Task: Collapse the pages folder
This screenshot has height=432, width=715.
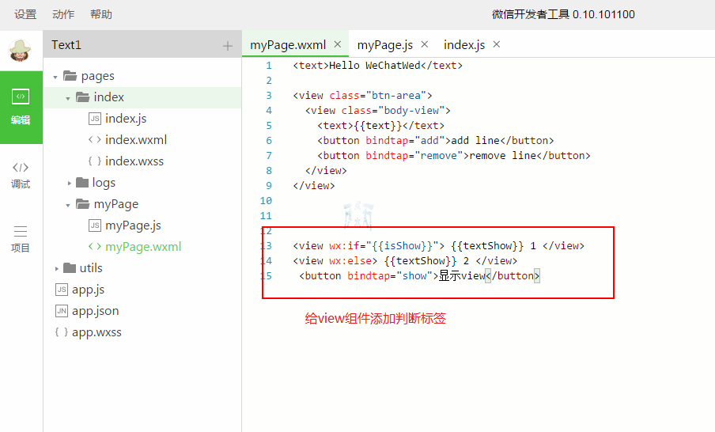Action: (x=55, y=77)
